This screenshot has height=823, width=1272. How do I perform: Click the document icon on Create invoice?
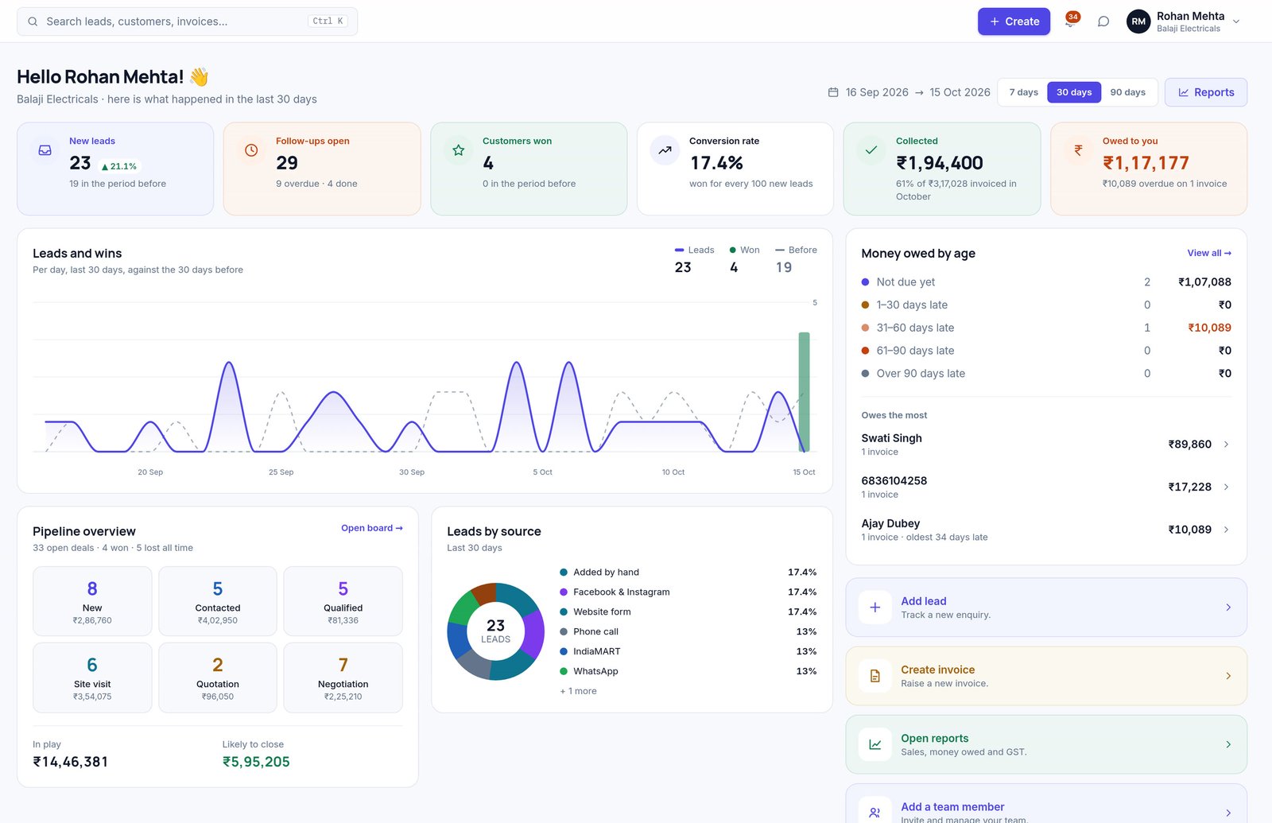[874, 676]
